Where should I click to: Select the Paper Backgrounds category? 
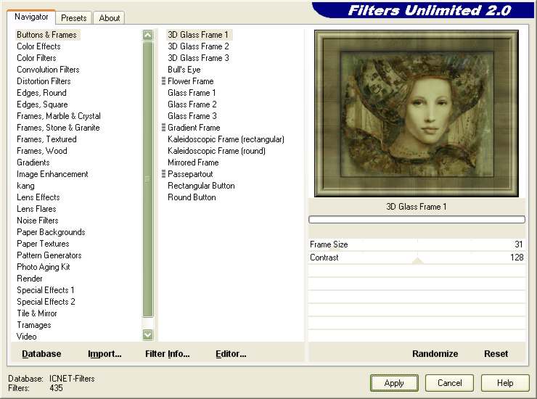coord(51,232)
